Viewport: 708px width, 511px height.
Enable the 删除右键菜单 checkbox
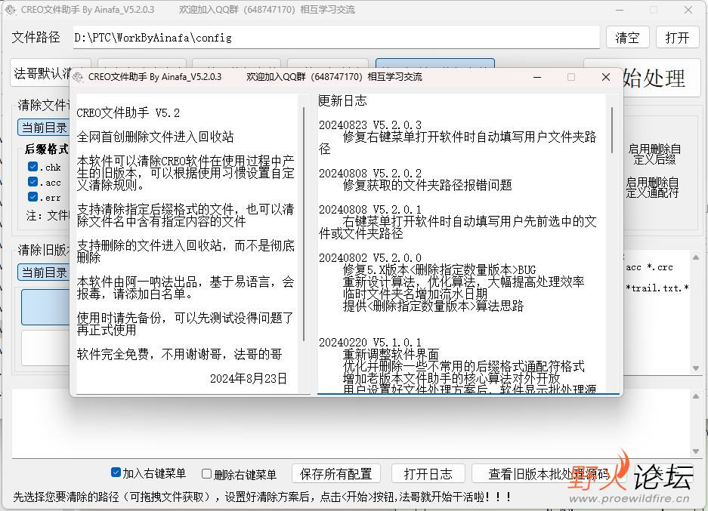(x=206, y=473)
